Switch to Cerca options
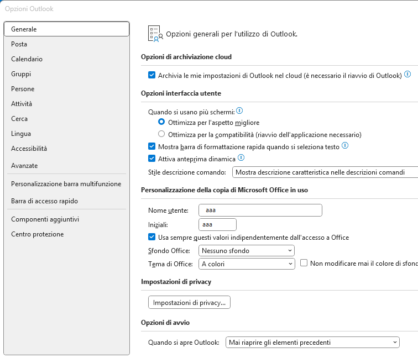 pyautogui.click(x=67, y=119)
